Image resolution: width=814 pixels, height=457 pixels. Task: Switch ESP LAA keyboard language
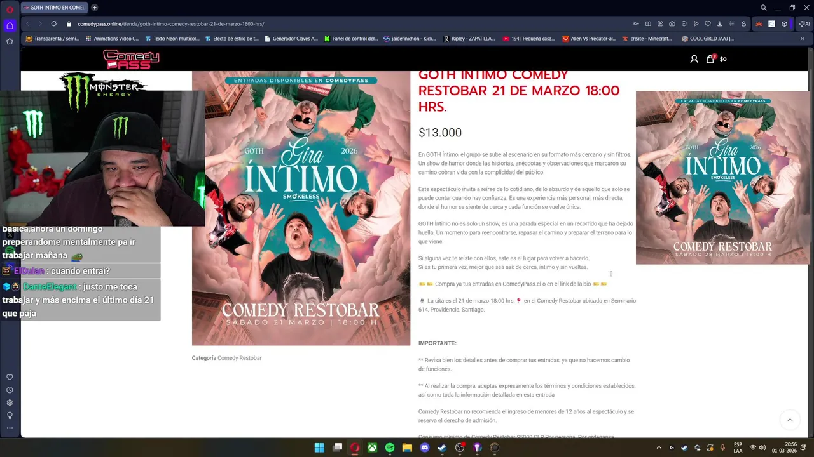(x=738, y=447)
